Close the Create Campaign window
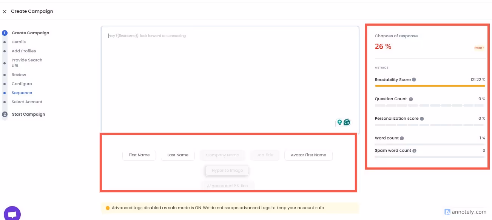This screenshot has width=492, height=220. point(5,11)
